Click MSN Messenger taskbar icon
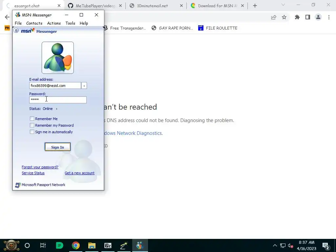The height and width of the screenshot is (252, 336). 140,245
